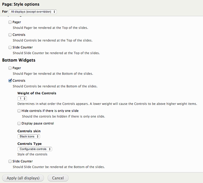Click the Hide controls if only one slide label
Screen dimensions: 203x183
click(50, 111)
